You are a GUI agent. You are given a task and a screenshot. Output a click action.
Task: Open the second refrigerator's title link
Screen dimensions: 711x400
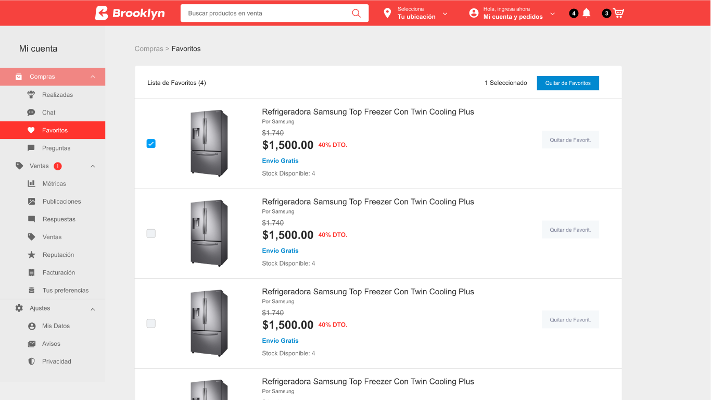pyautogui.click(x=368, y=202)
